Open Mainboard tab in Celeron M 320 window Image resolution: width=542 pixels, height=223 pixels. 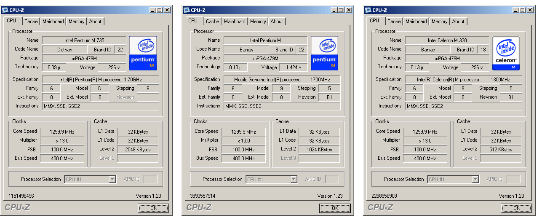(x=416, y=21)
